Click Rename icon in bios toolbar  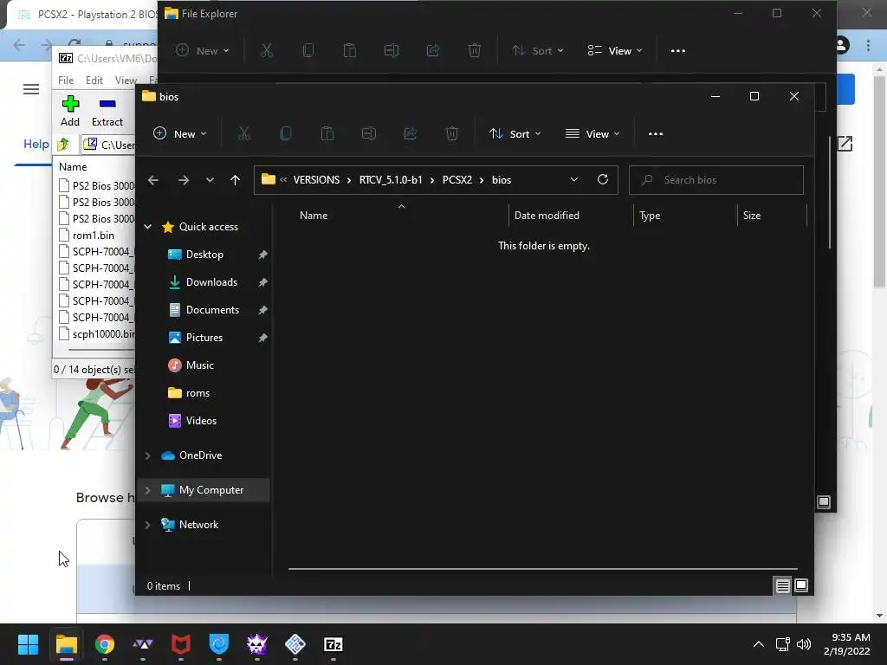pos(369,134)
